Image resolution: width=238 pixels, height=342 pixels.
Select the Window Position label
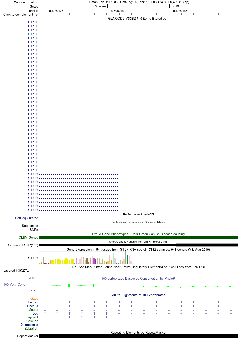pos(26,2)
